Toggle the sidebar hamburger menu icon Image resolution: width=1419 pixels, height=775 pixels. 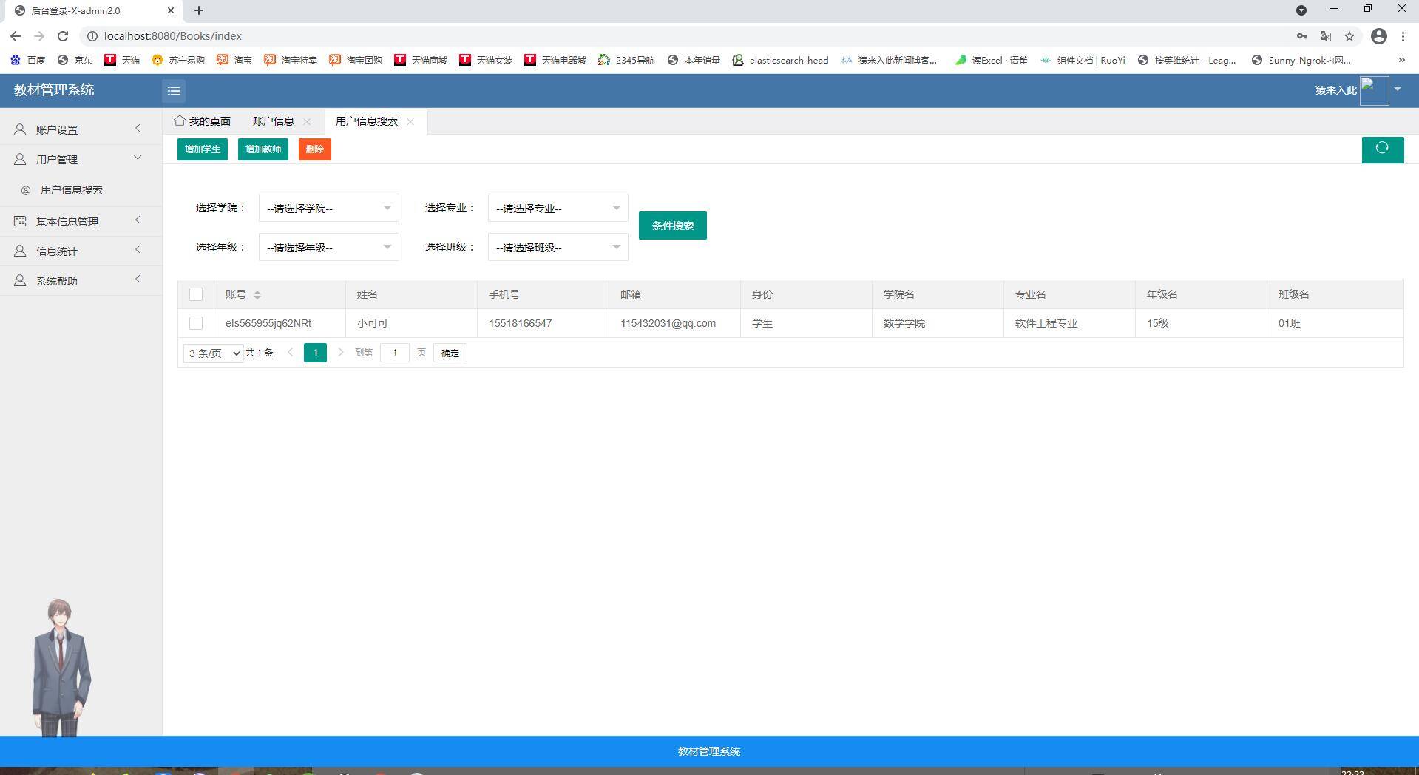coord(174,91)
